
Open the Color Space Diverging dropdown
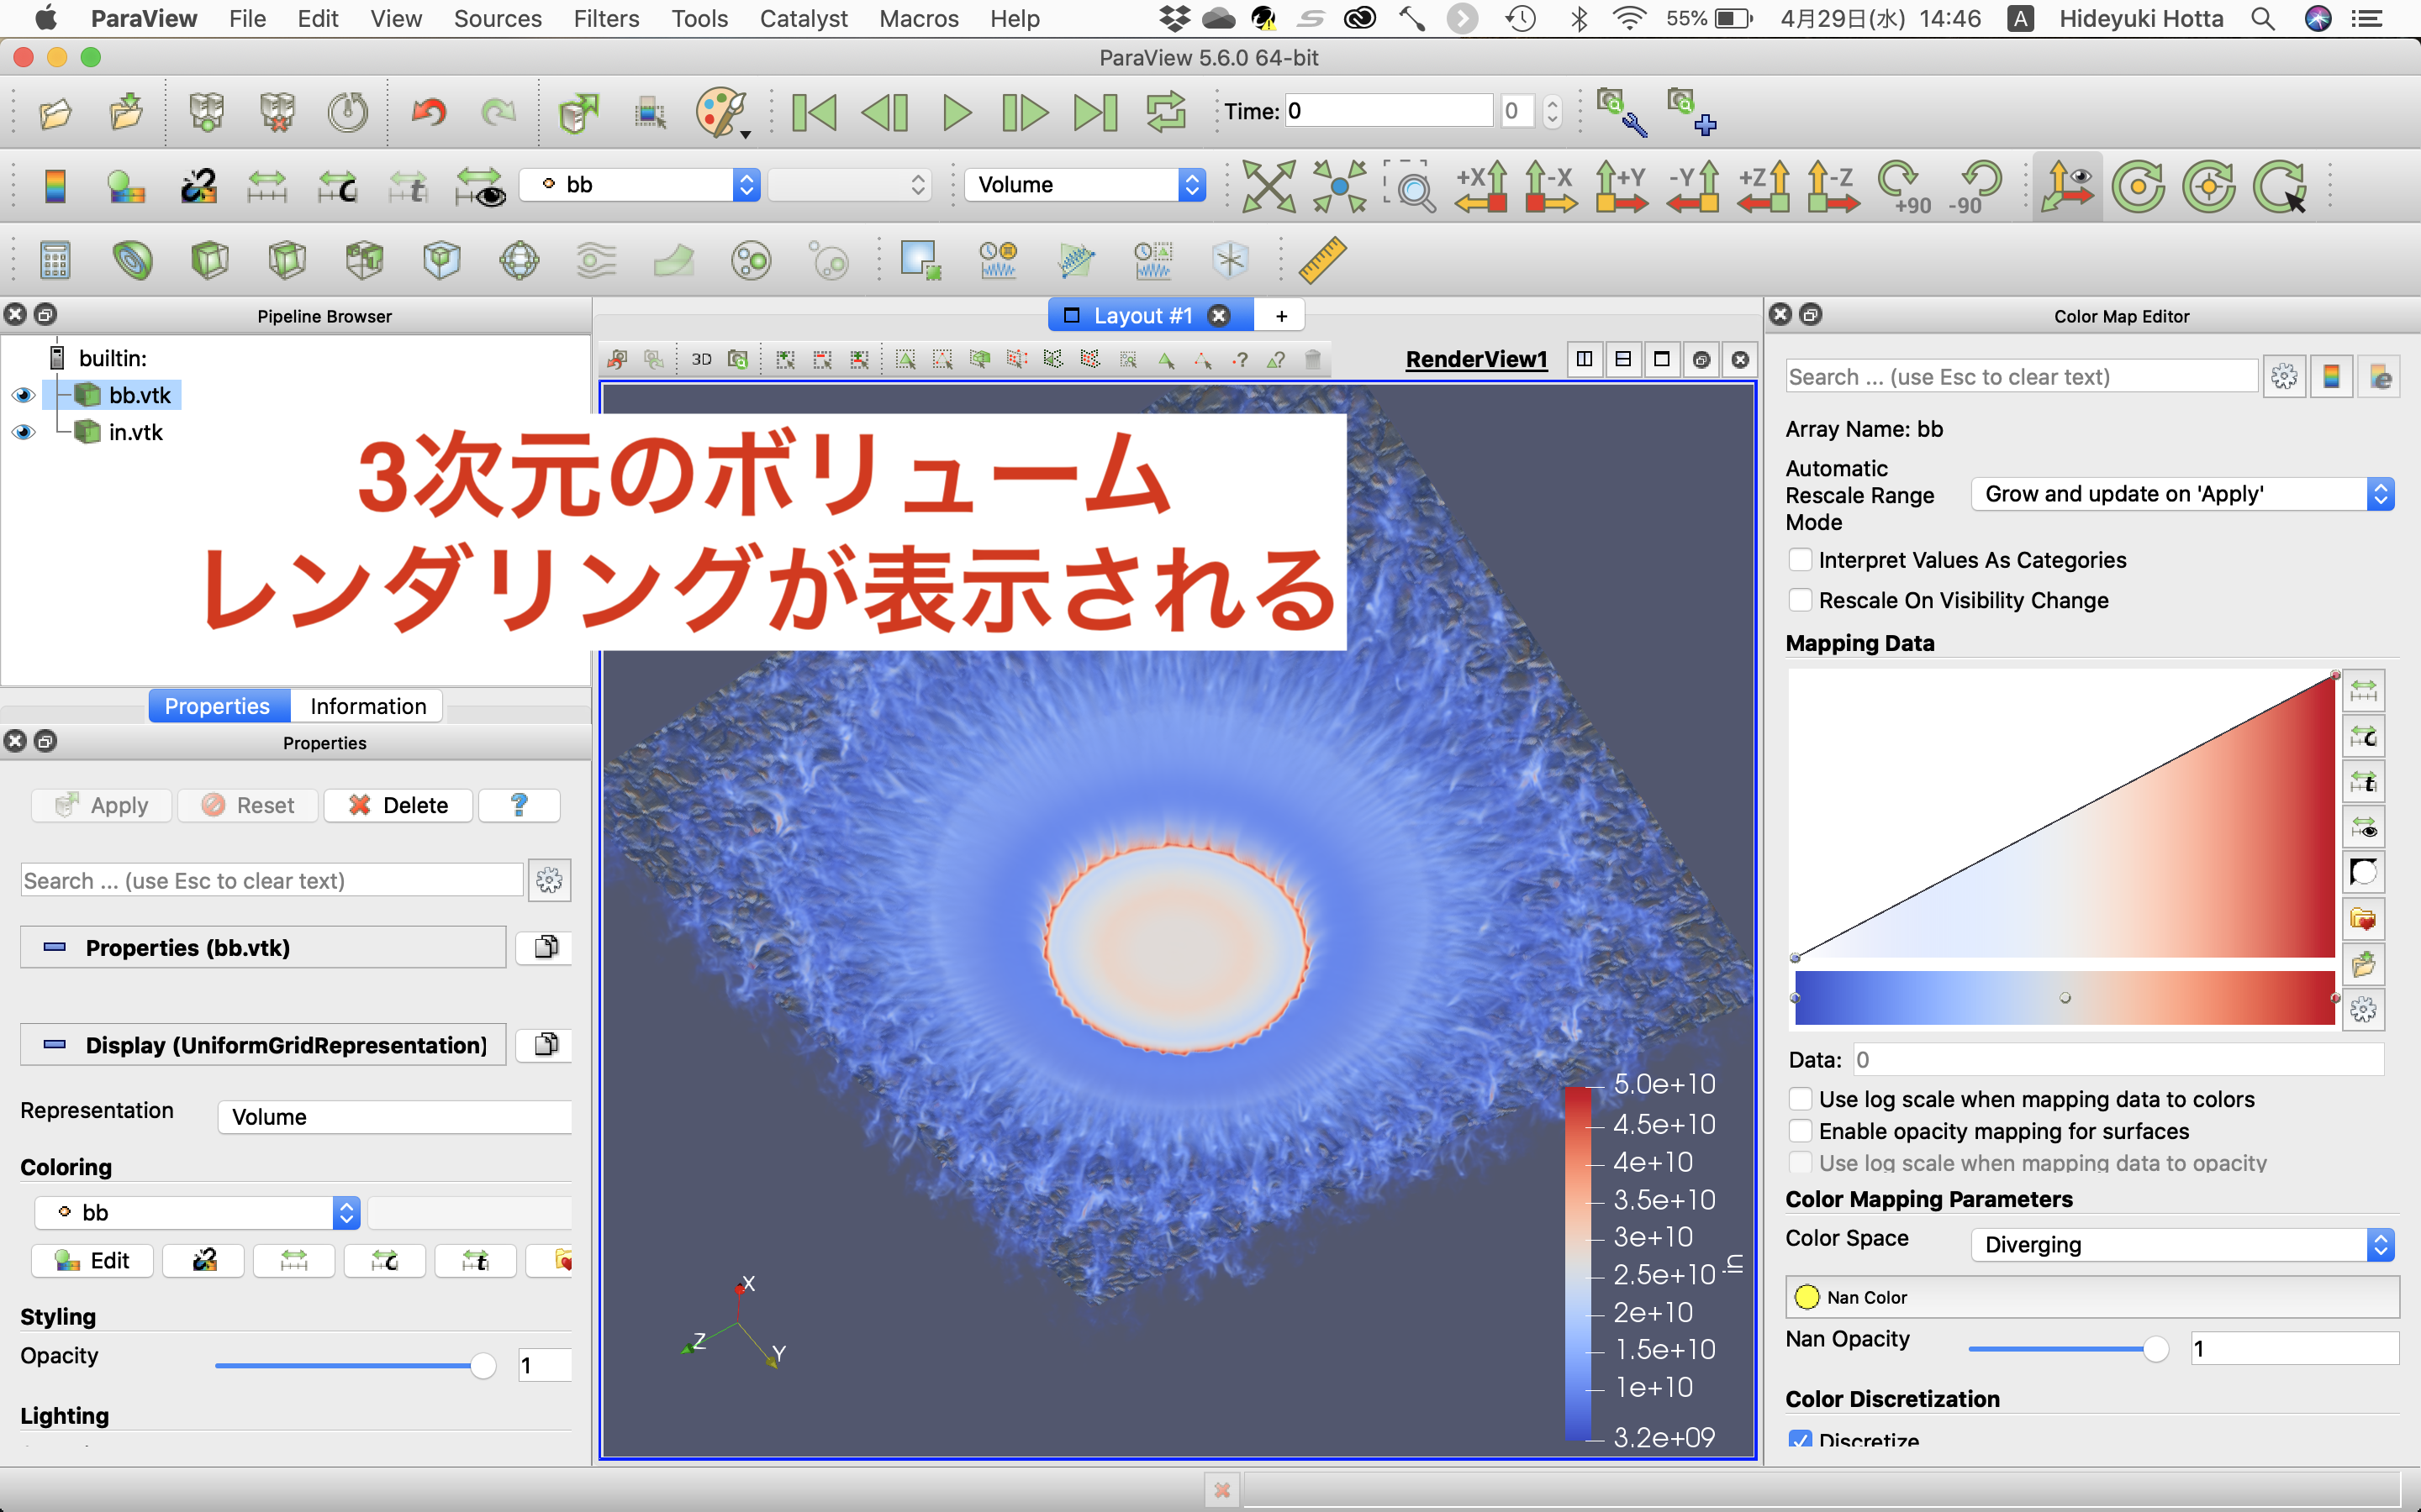click(x=2182, y=1245)
